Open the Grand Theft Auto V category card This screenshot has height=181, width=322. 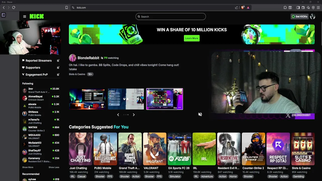tap(130, 149)
